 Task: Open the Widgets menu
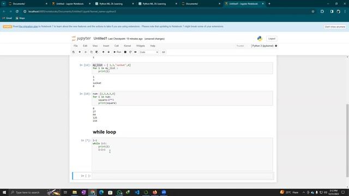tap(141, 46)
